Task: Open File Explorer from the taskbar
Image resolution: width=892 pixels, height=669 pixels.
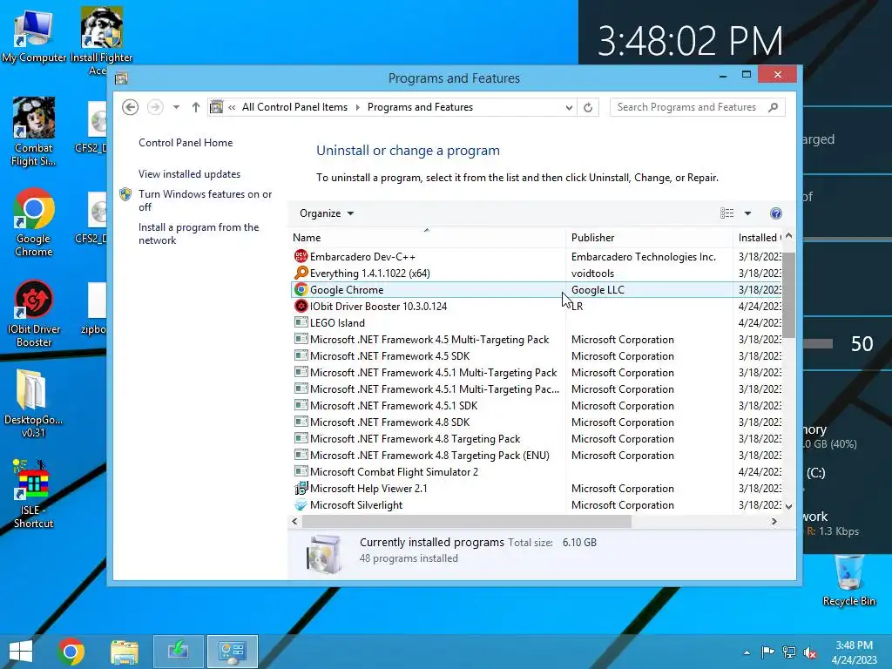Action: pyautogui.click(x=124, y=652)
